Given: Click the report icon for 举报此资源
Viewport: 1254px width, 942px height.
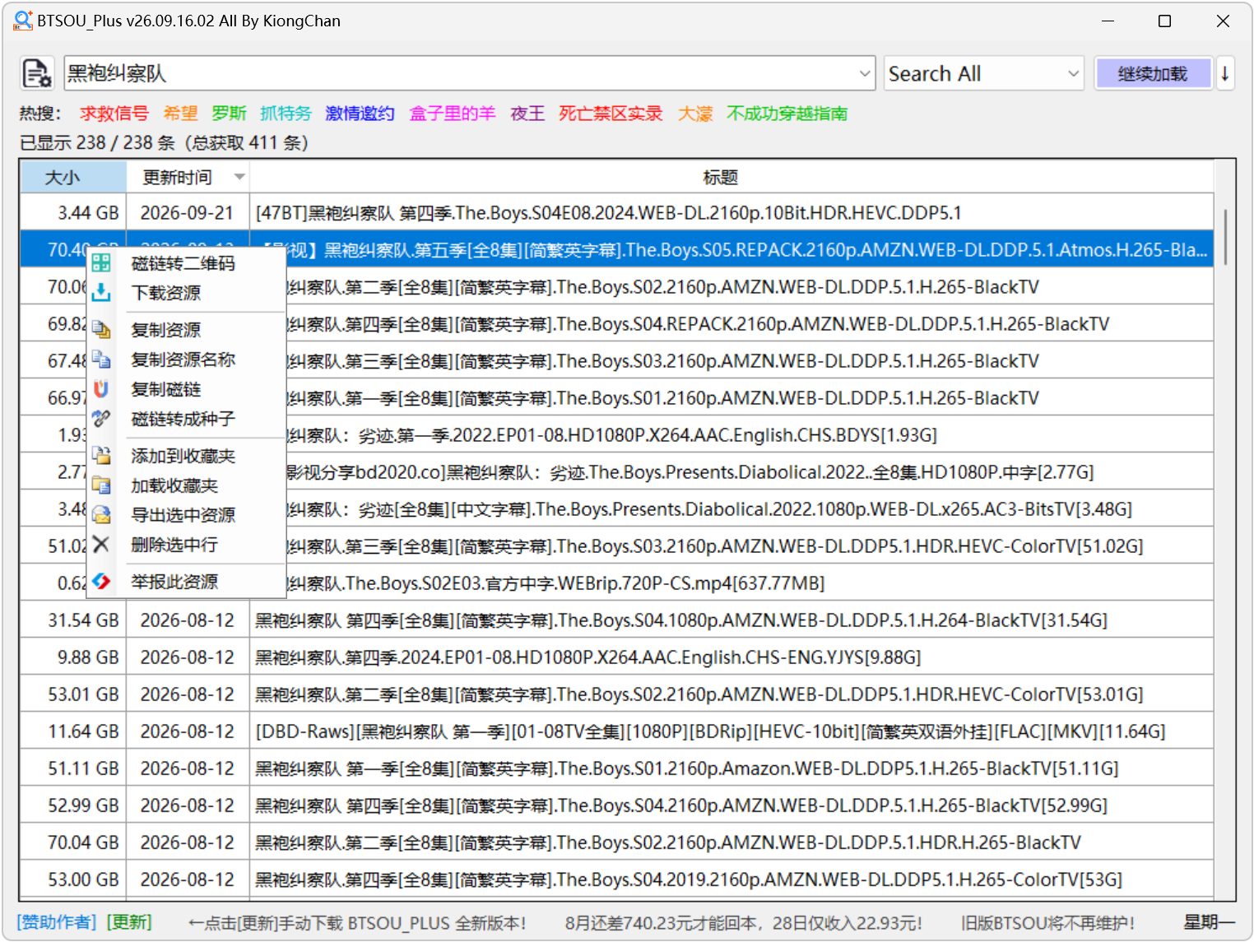Looking at the screenshot, I should tap(101, 582).
